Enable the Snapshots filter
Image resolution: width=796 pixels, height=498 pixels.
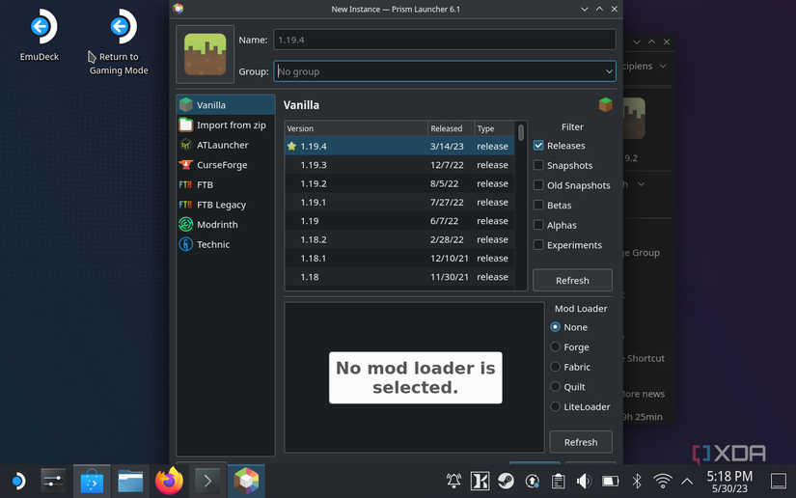[x=538, y=165]
